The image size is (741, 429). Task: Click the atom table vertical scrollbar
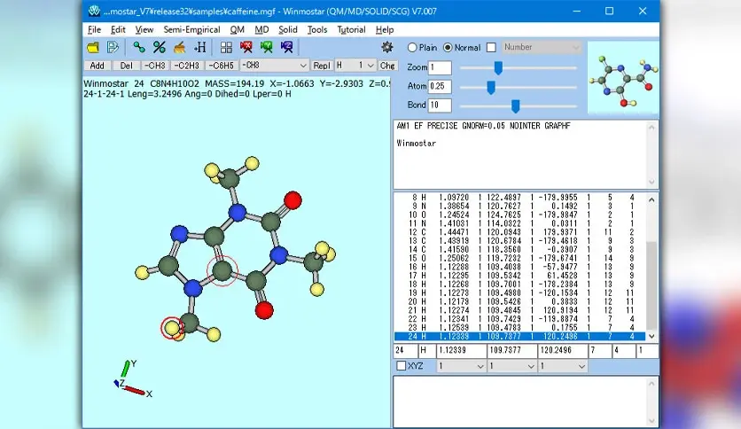click(x=651, y=267)
